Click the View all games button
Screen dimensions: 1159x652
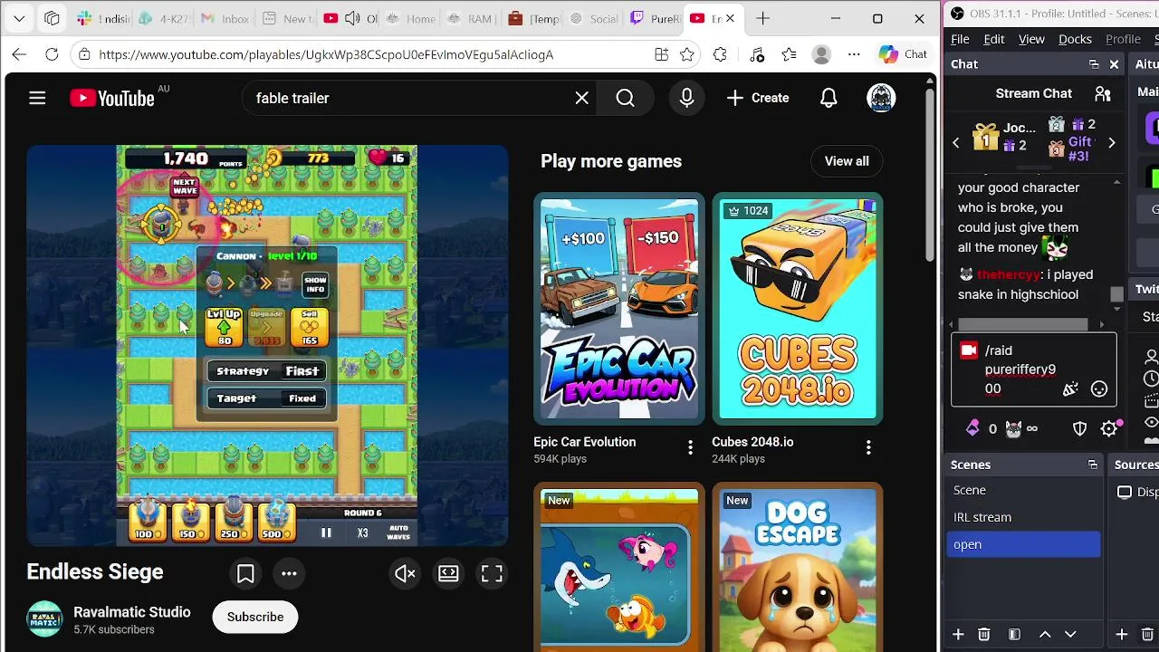[847, 161]
